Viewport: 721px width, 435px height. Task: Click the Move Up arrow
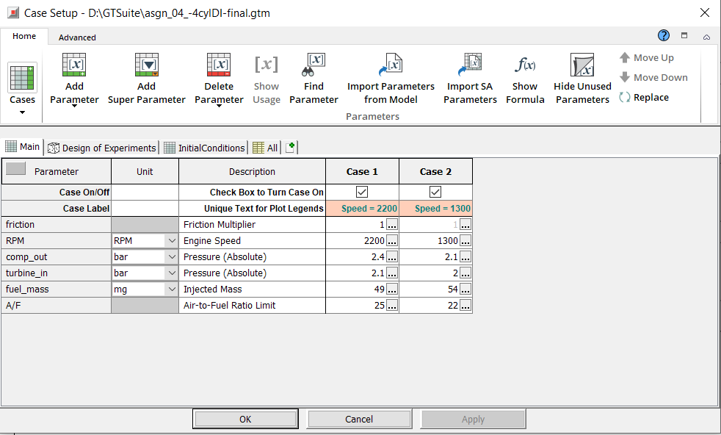click(624, 57)
